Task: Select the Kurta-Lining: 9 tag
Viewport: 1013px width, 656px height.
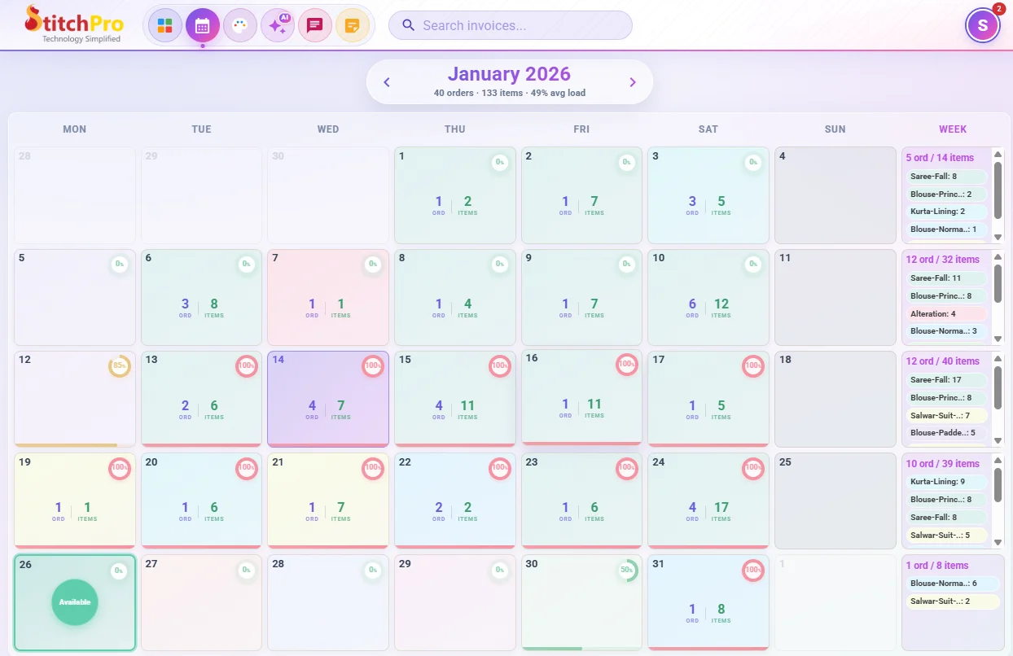Action: (946, 482)
